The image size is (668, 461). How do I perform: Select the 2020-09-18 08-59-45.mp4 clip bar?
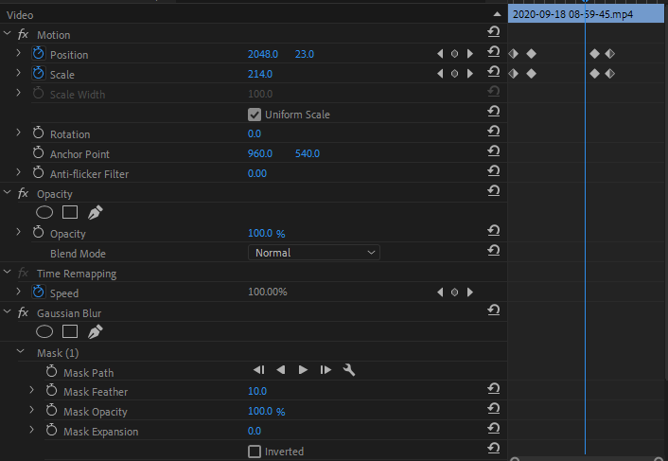point(587,14)
